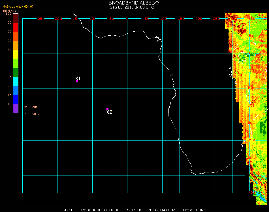Viewport: 269px width, 212px height.
Task: Click the 15E longitude label
Action: coord(181,19)
